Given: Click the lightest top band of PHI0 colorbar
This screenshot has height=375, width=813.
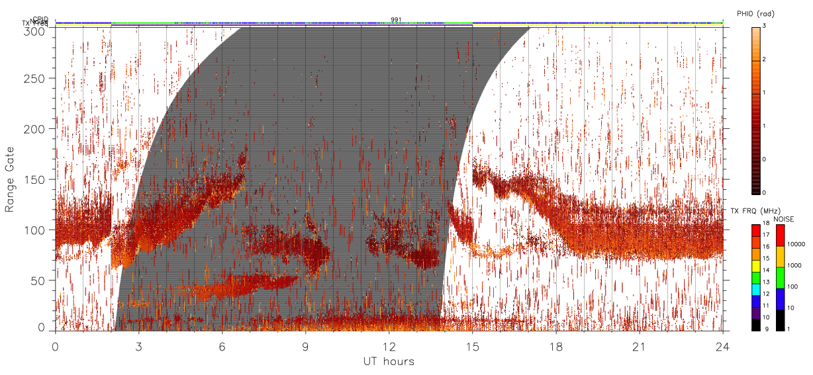Looking at the screenshot, I should 755,29.
